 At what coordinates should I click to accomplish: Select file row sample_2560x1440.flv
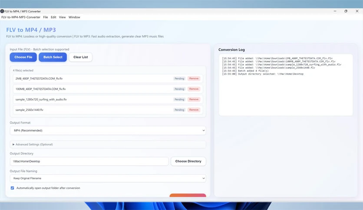[x=108, y=110]
